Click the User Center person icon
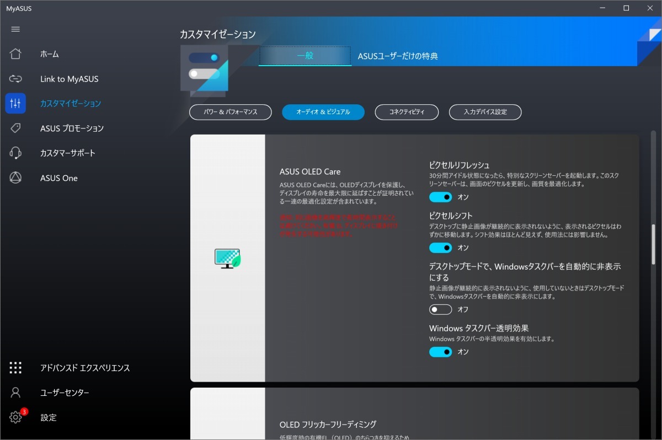The height and width of the screenshot is (440, 662). point(15,393)
